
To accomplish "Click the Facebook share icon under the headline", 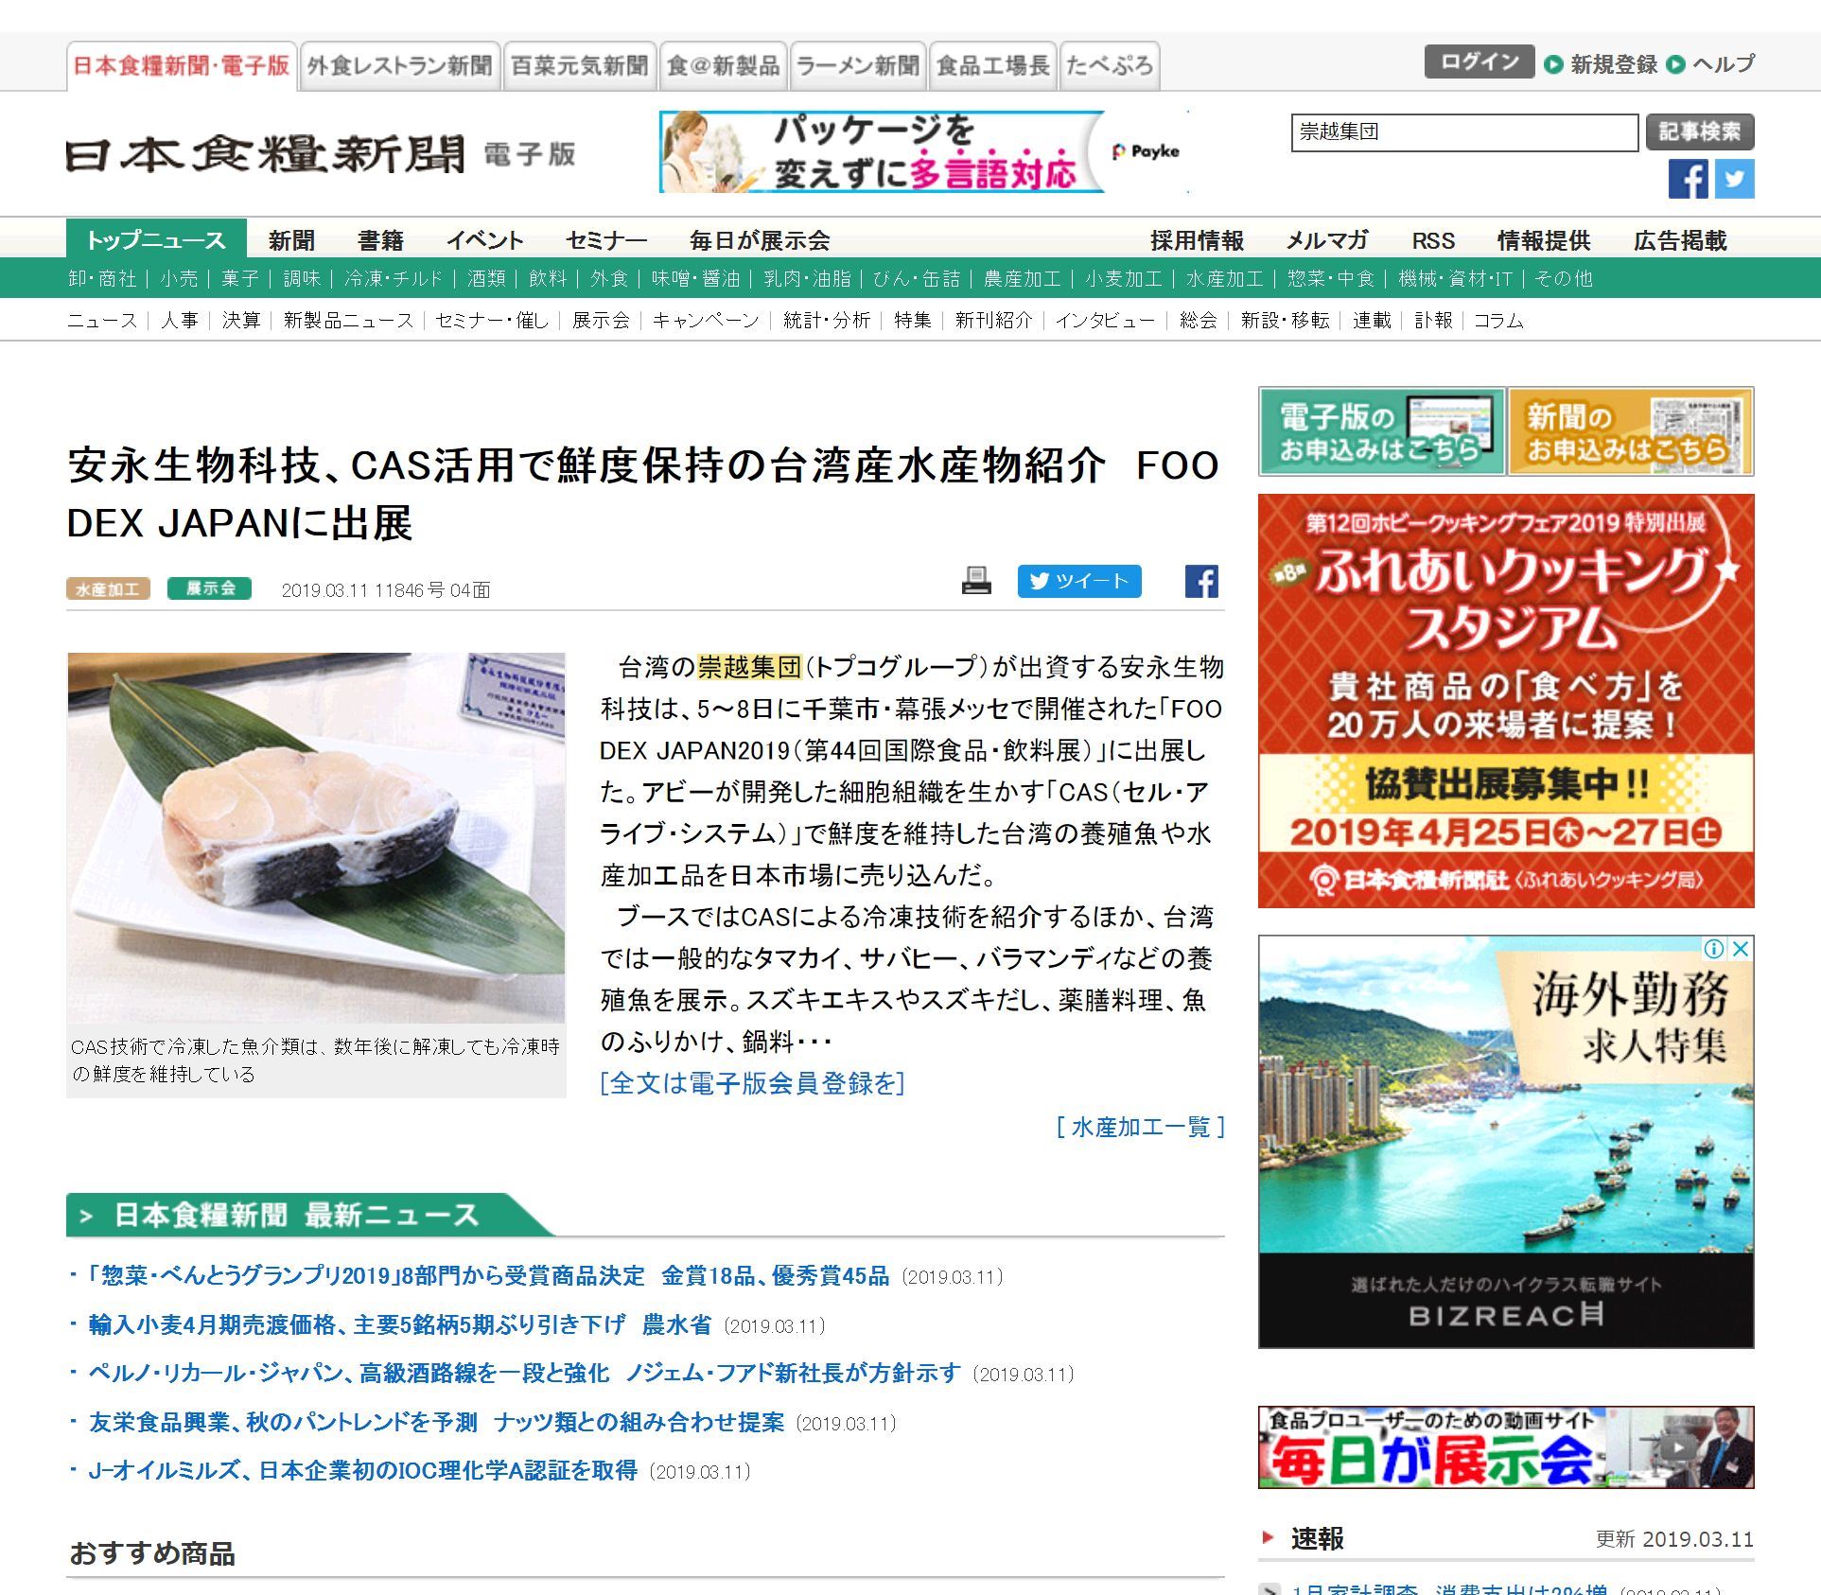I will tap(1201, 581).
